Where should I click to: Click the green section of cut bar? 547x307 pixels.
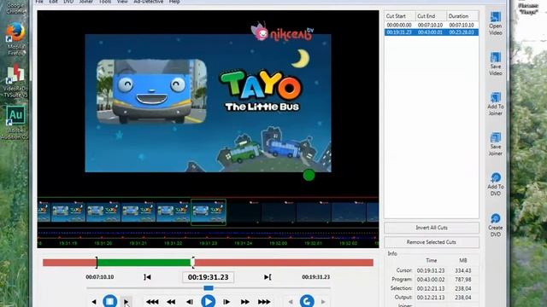tap(144, 263)
